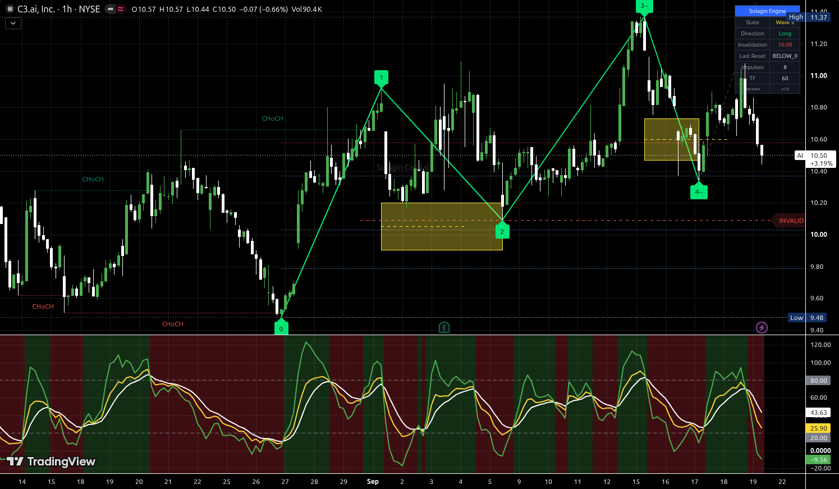This screenshot has width=839, height=489.
Task: Click the 43.63 oscillator value label
Action: point(818,413)
